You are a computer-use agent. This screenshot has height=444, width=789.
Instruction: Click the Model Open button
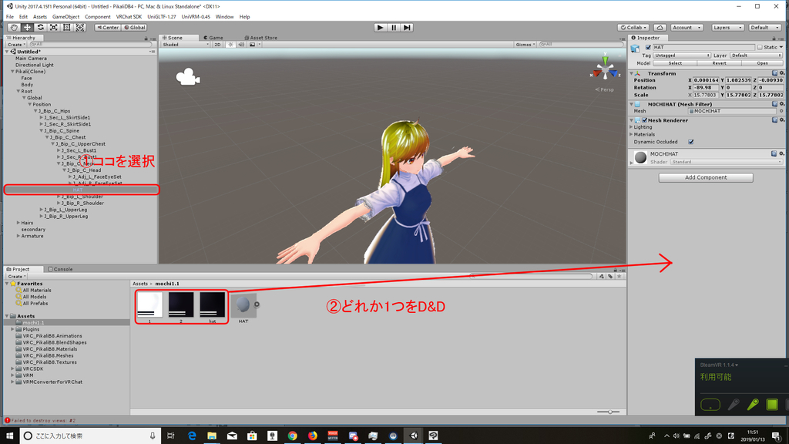tap(762, 63)
